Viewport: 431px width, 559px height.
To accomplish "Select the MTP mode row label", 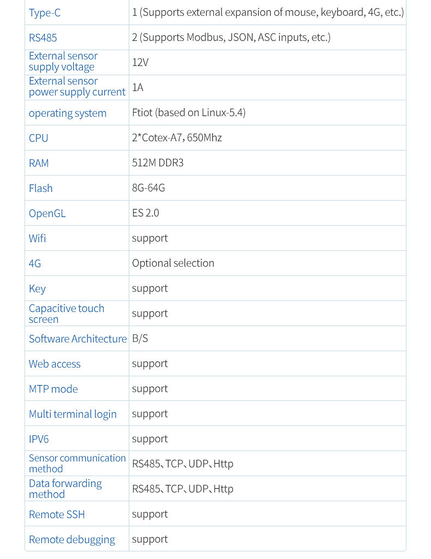I will [x=53, y=389].
